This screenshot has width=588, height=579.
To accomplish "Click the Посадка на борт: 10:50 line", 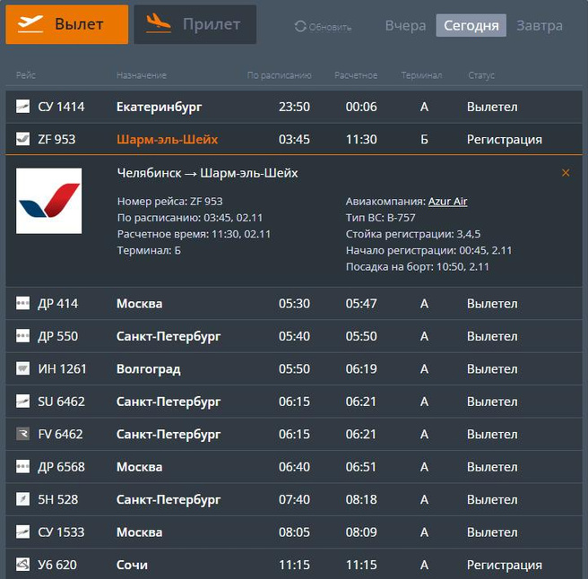I will click(x=417, y=266).
